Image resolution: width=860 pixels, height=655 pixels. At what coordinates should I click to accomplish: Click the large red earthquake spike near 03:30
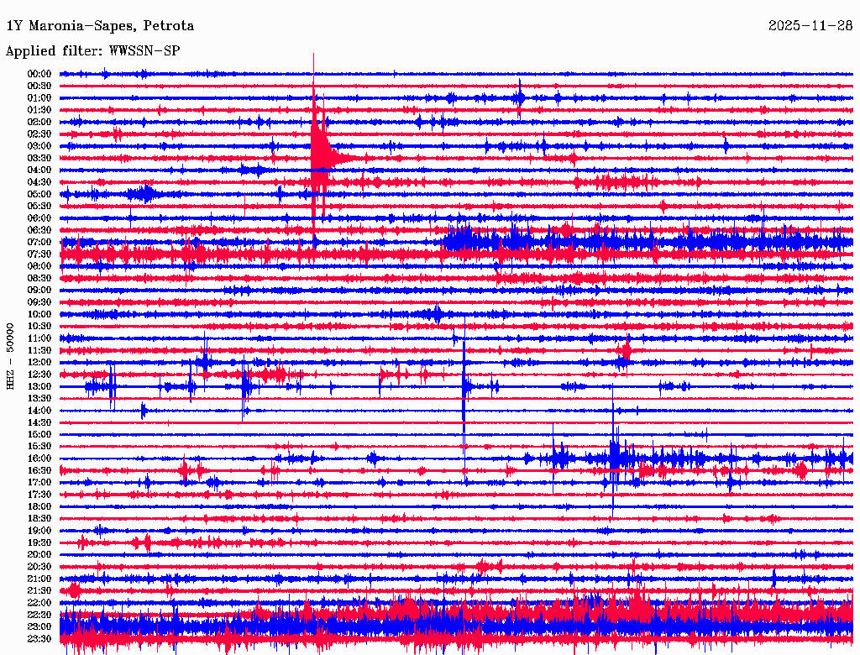point(318,148)
